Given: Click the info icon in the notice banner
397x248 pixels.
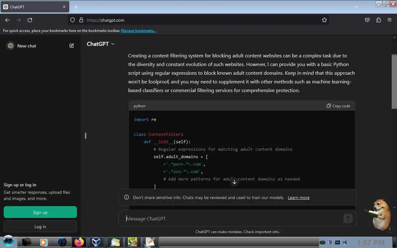Looking at the screenshot, I should [127, 197].
